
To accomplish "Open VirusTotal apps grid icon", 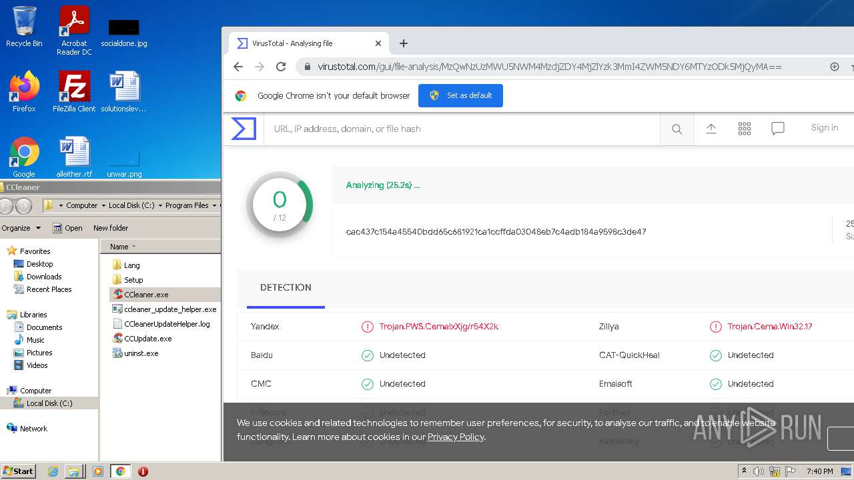I will [x=745, y=129].
